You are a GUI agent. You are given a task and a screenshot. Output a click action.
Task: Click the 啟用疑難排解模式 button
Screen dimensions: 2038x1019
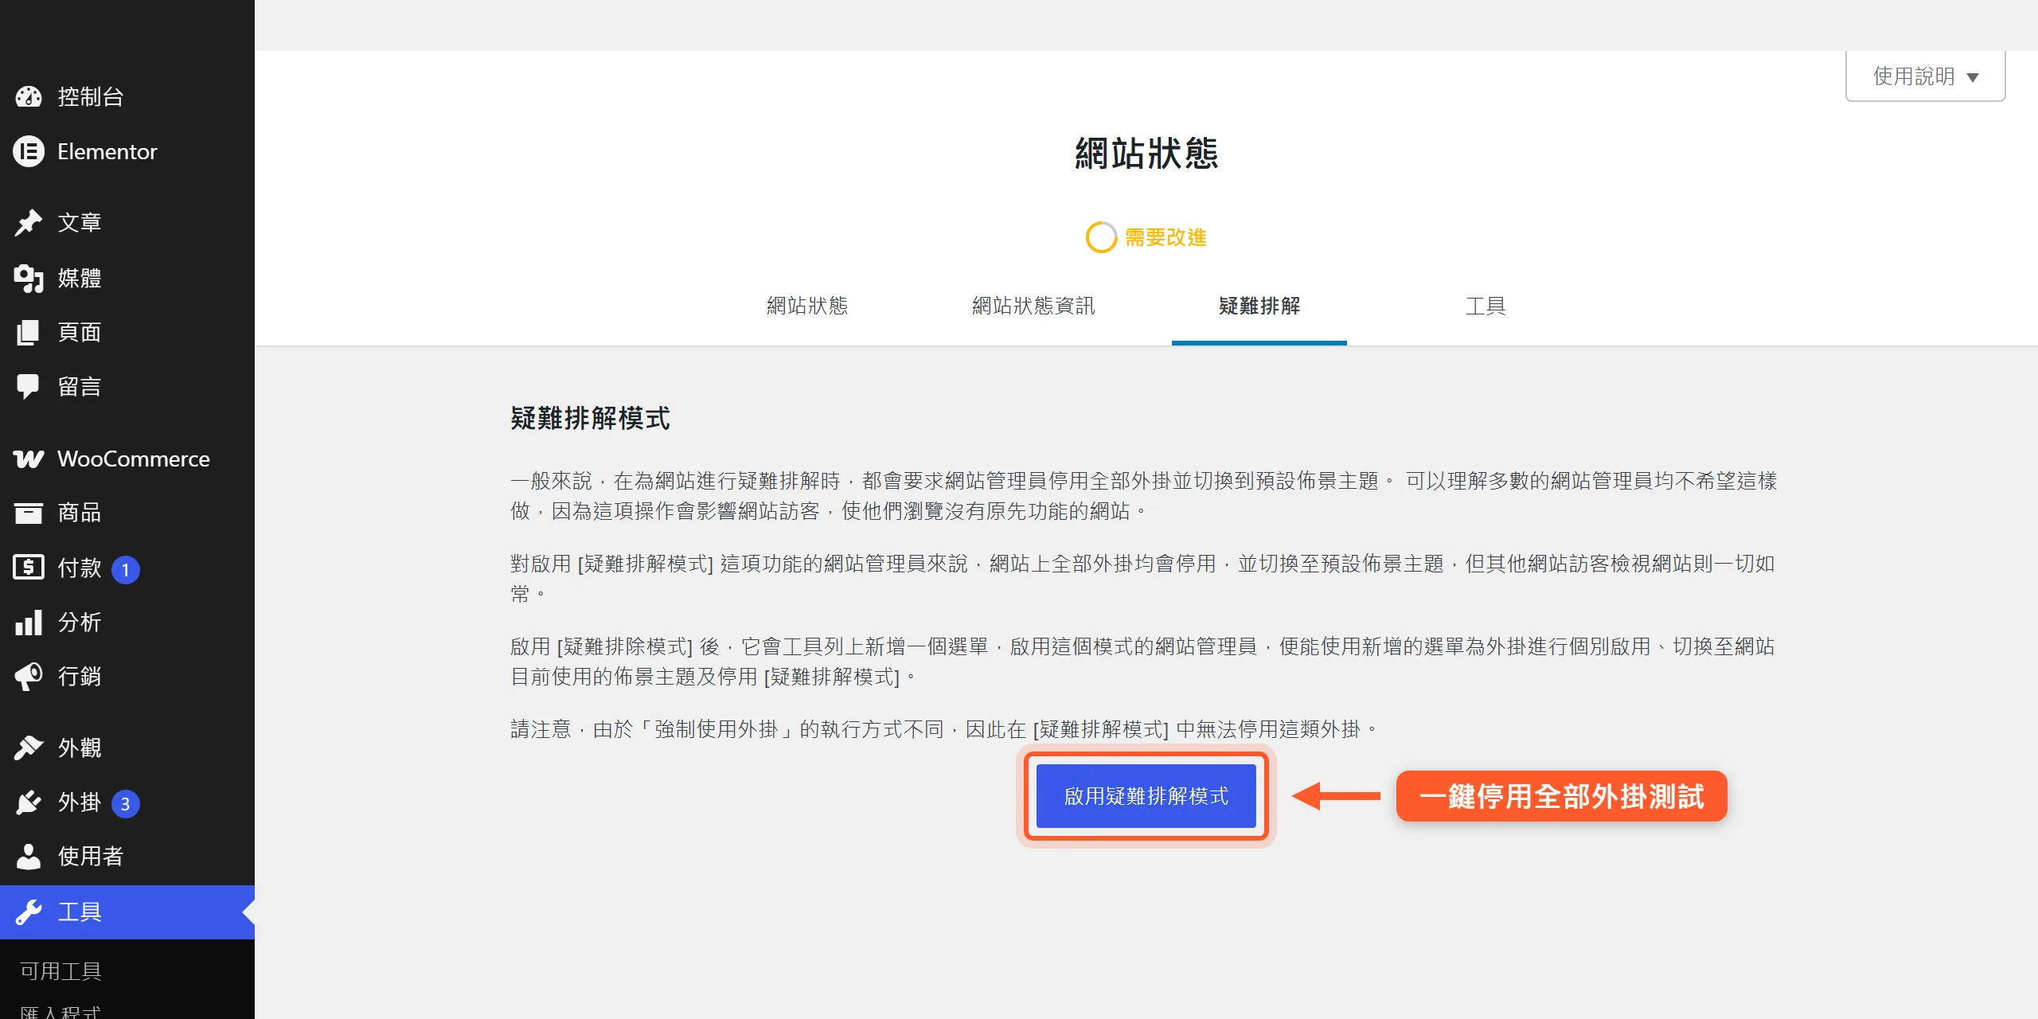(1146, 796)
